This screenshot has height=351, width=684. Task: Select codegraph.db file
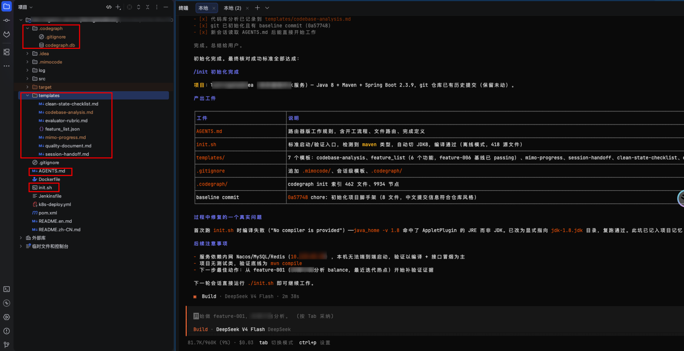pos(57,45)
